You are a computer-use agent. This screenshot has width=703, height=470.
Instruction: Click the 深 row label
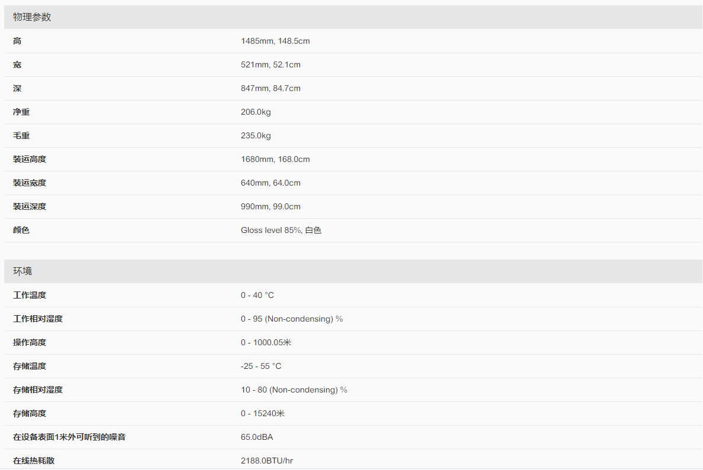[x=17, y=88]
